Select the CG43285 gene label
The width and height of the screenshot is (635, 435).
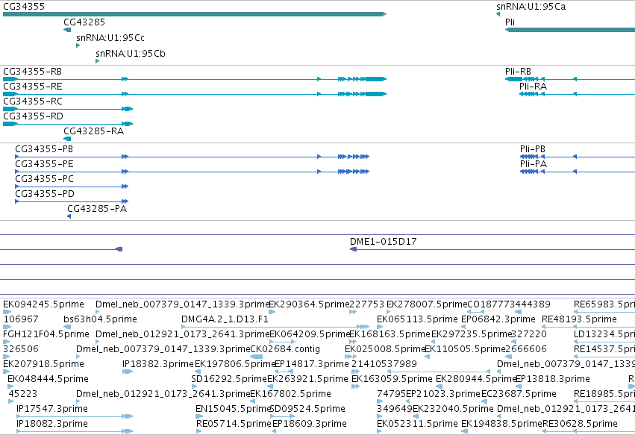click(84, 22)
